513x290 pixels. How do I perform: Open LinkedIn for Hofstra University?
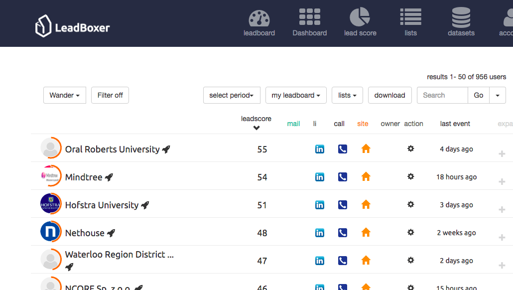(320, 205)
